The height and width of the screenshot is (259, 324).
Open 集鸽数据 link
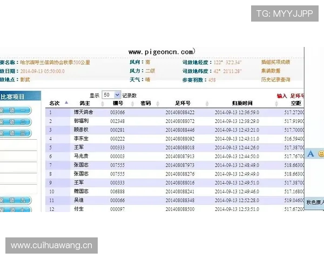pos(271,71)
